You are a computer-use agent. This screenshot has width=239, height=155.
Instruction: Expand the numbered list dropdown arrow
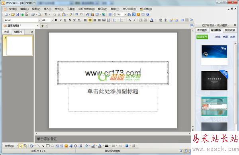coord(118,20)
